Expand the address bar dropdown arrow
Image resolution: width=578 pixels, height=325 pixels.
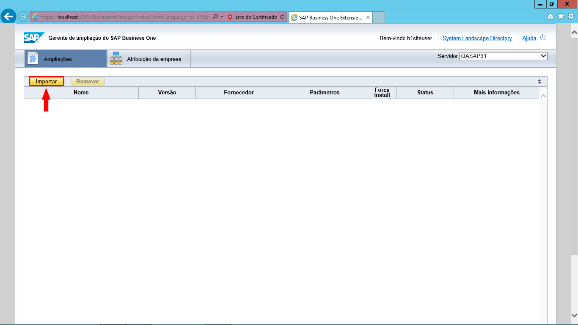pyautogui.click(x=222, y=17)
